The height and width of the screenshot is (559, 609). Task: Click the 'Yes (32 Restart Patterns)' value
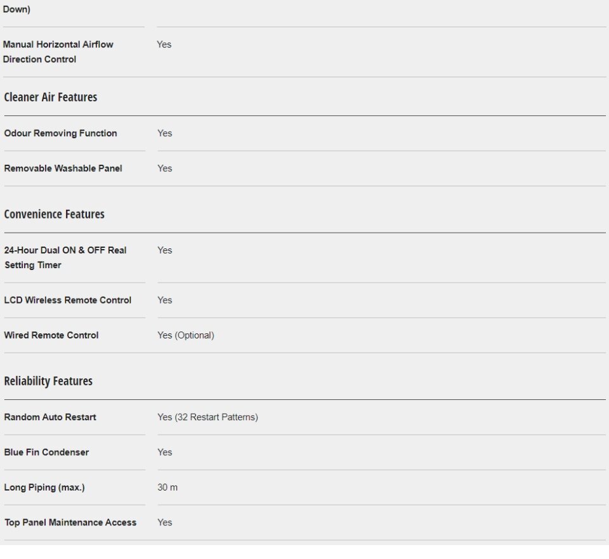(x=207, y=418)
